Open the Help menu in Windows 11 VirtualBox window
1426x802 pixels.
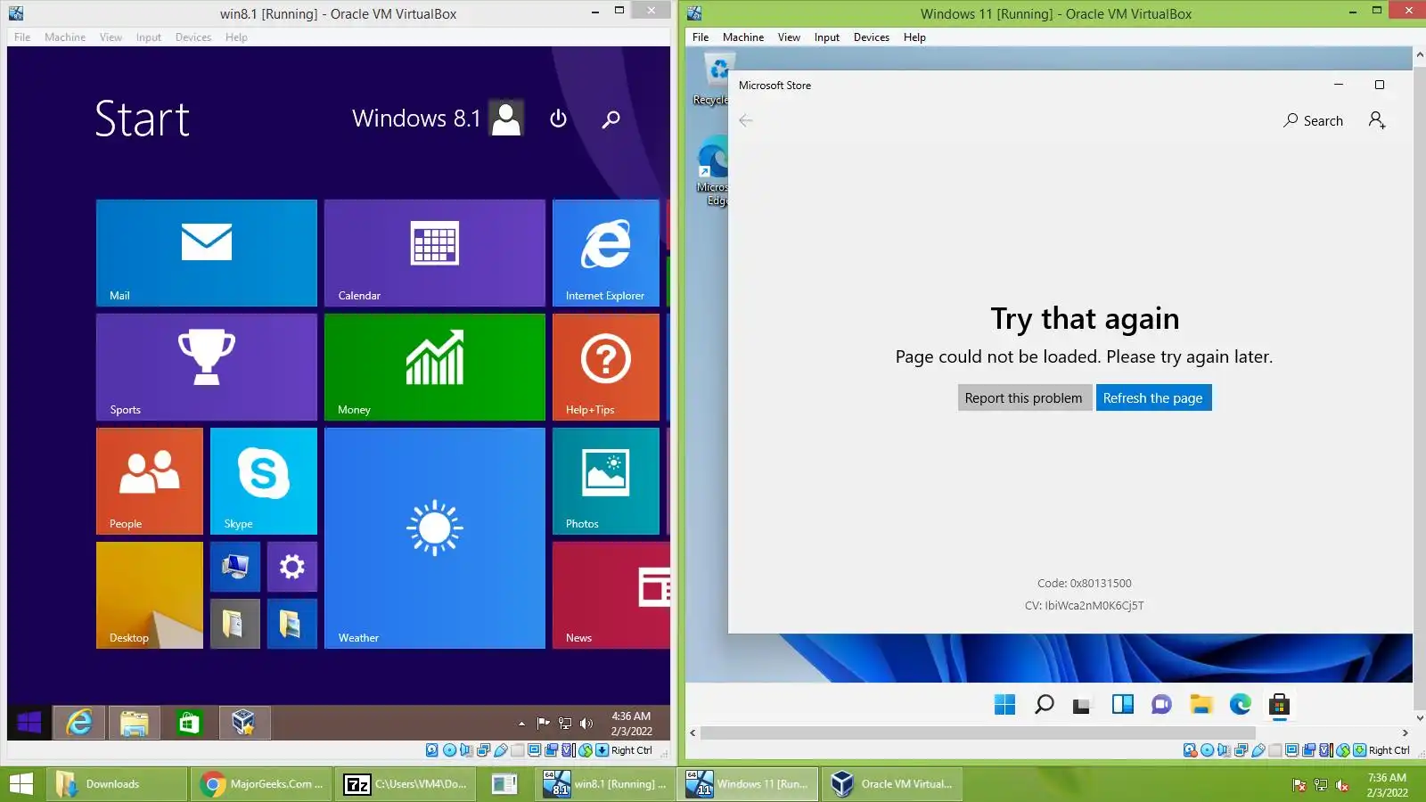coord(914,37)
